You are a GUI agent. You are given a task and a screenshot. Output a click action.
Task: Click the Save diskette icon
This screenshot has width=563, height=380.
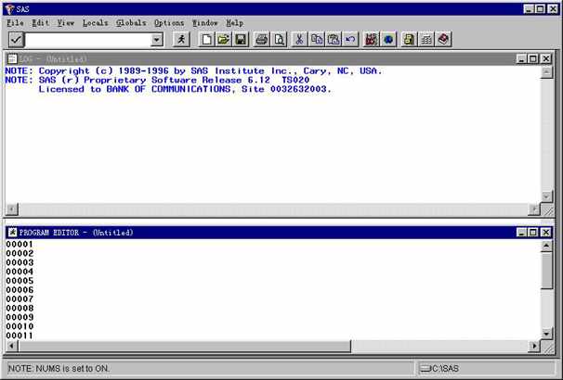tap(241, 40)
